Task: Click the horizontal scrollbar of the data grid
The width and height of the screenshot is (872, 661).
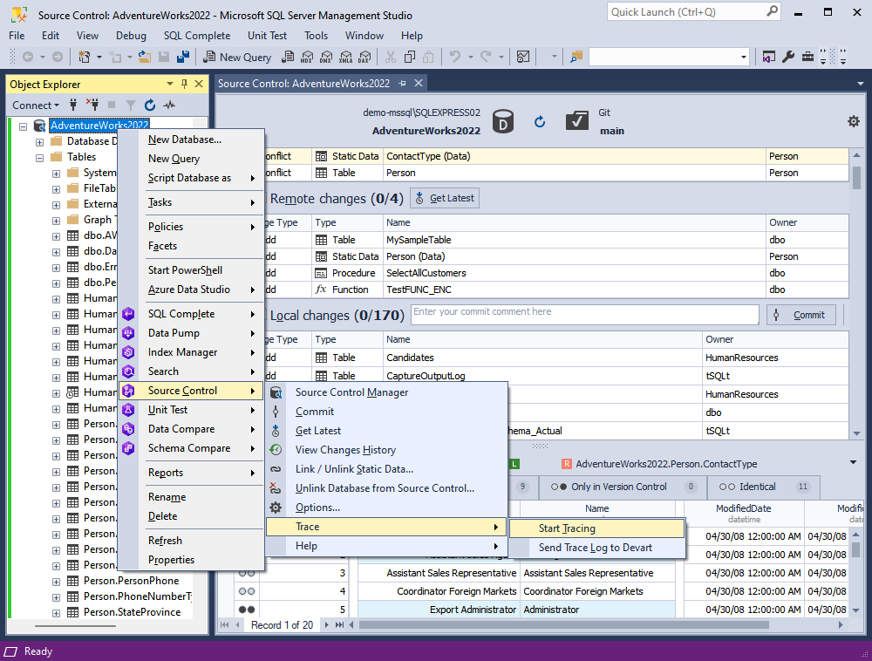Action: (563, 625)
